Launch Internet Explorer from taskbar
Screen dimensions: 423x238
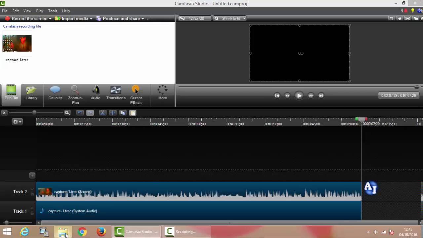25,232
